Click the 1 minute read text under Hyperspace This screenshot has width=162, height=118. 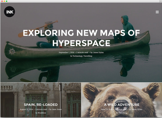click(82, 52)
